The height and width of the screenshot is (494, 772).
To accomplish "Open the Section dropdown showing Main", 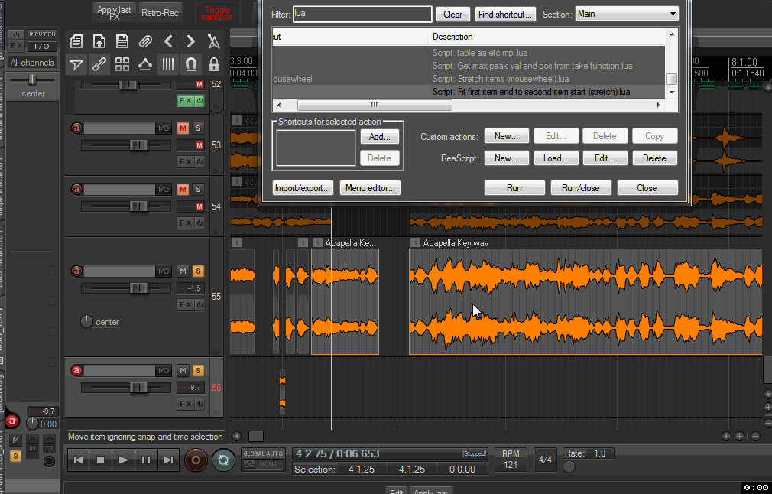I will [x=626, y=14].
